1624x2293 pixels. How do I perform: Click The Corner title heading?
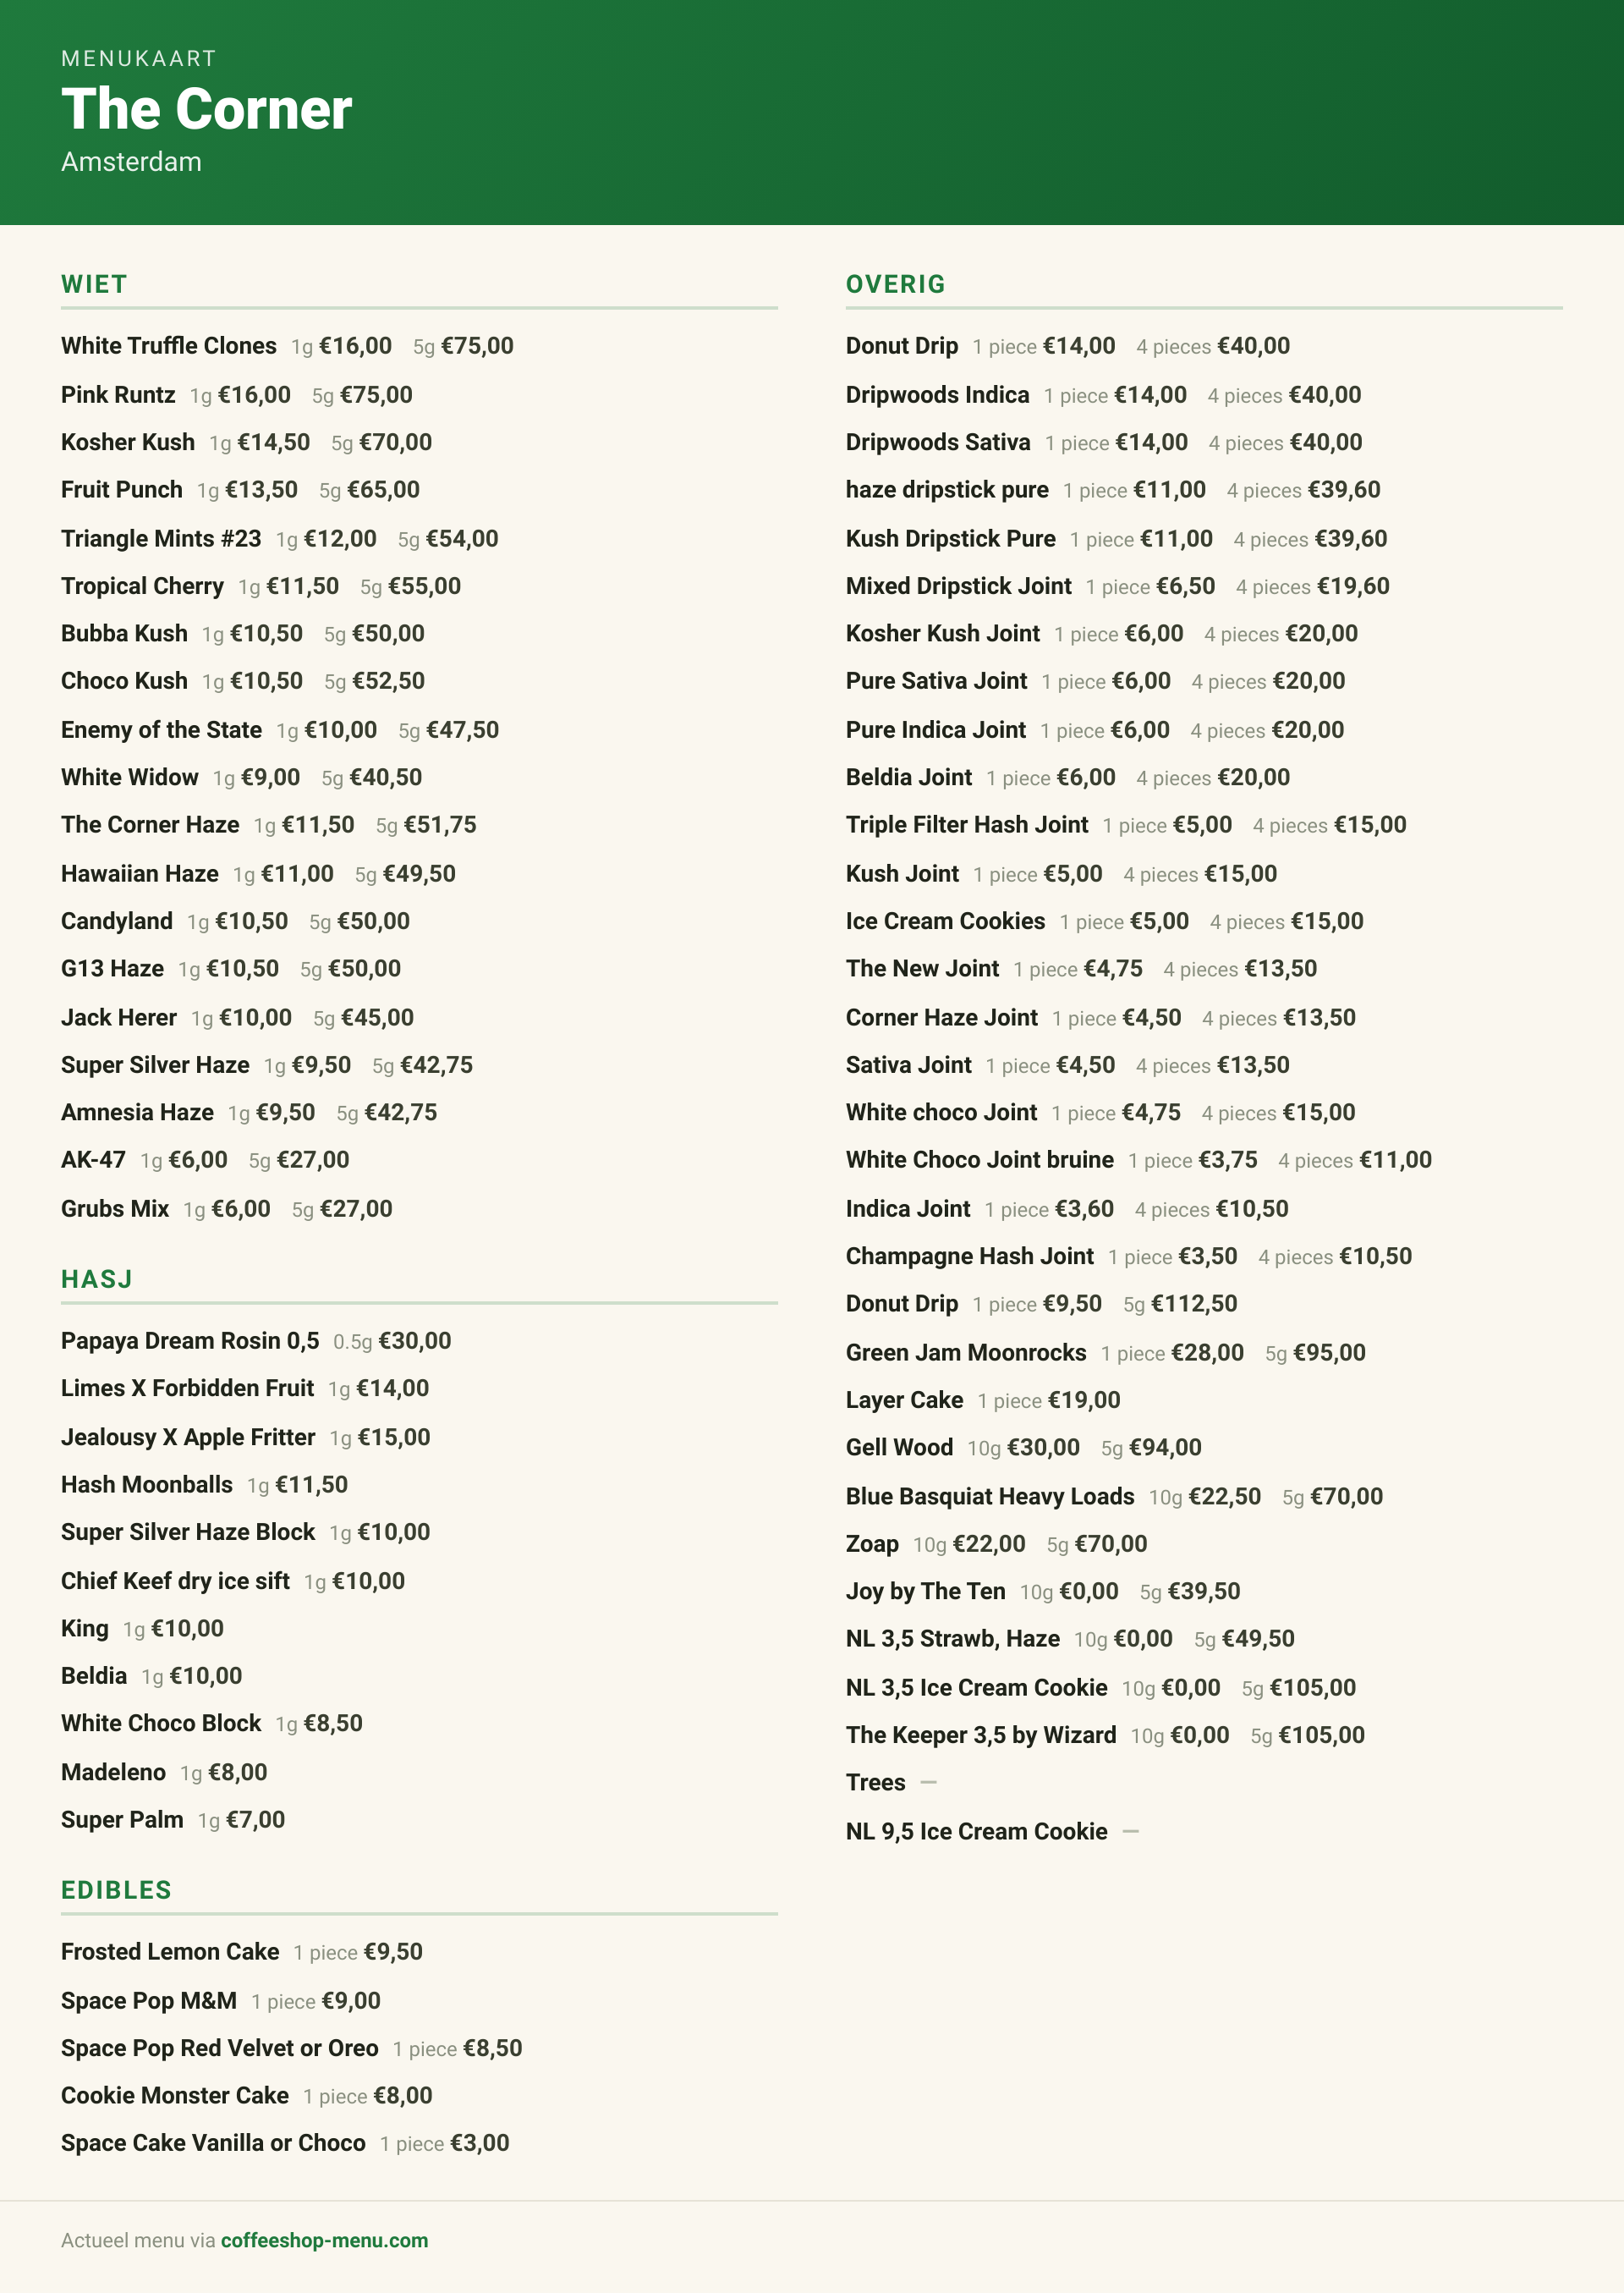tap(206, 109)
